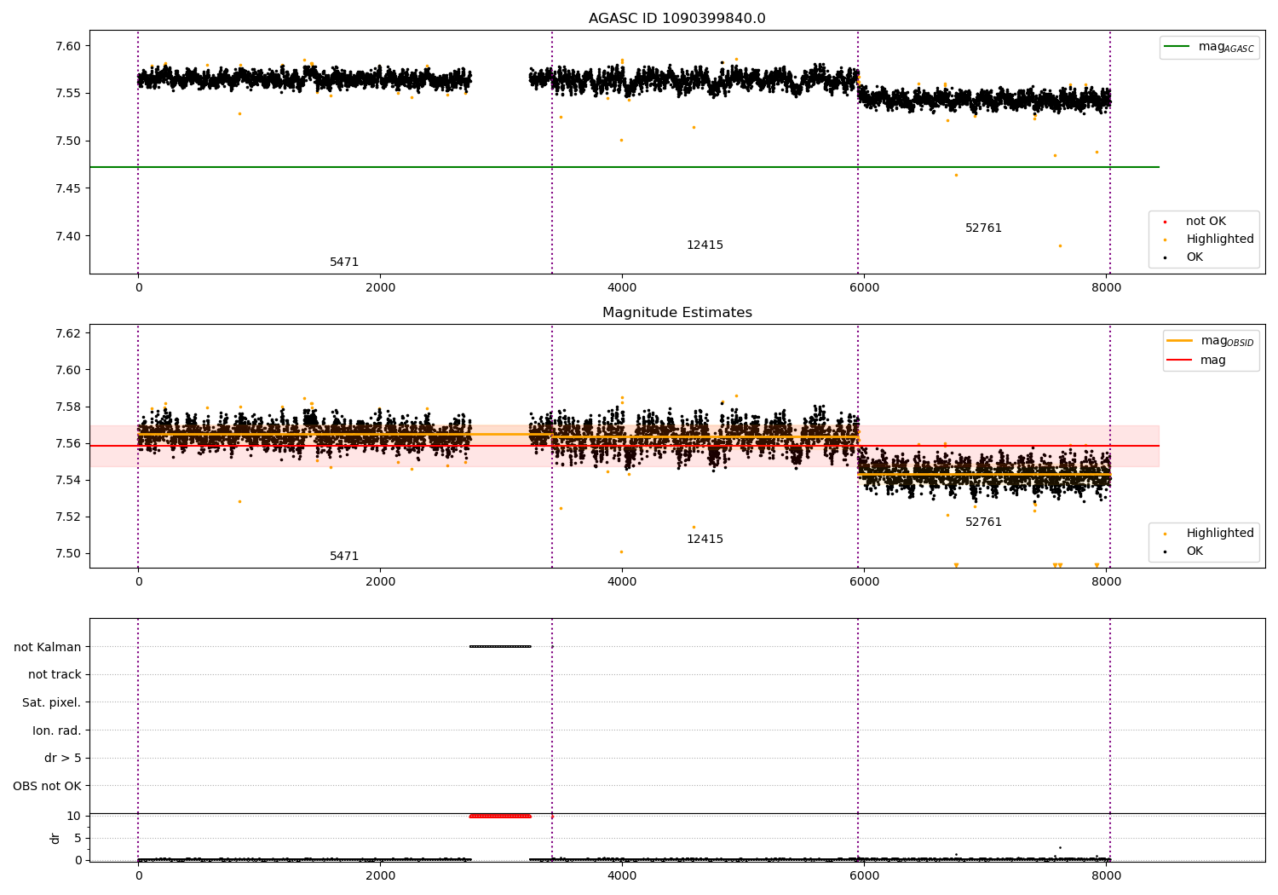
Task: Click the green mag AGASC horizontal line
Action: [625, 167]
